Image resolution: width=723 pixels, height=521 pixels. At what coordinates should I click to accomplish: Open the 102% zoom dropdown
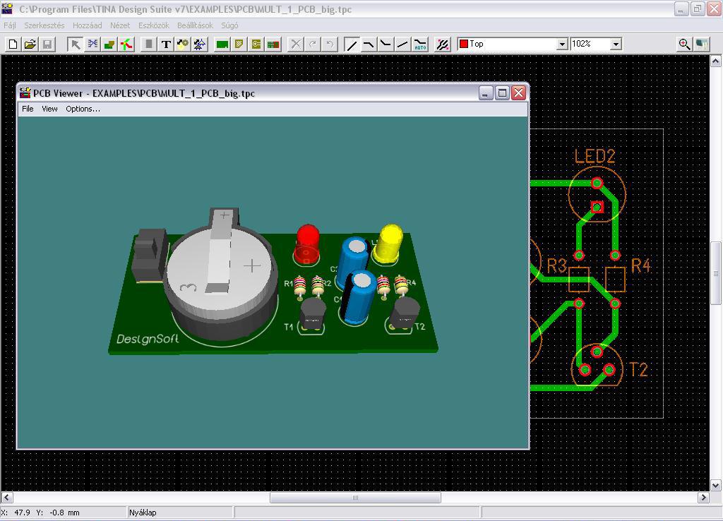[616, 44]
